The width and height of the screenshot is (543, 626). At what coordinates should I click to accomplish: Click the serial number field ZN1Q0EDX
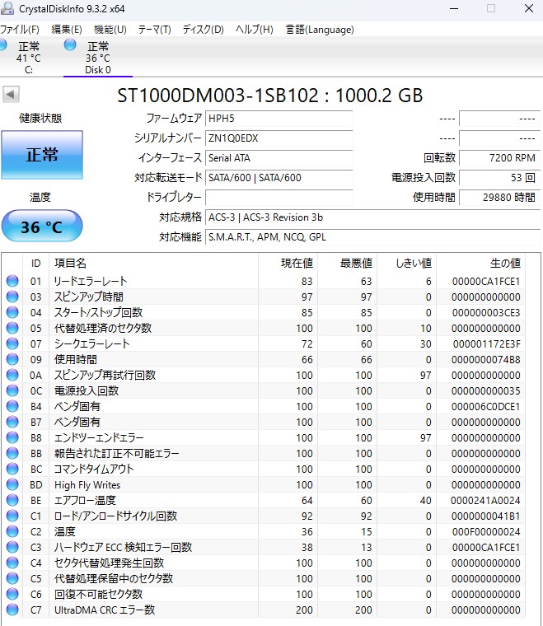279,138
